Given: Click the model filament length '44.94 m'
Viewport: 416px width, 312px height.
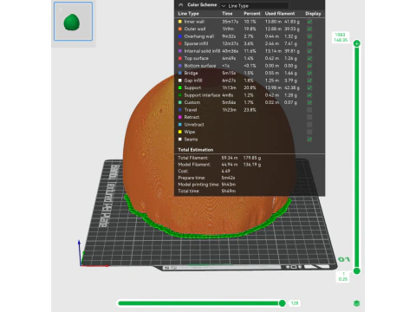Looking at the screenshot, I should click(230, 165).
